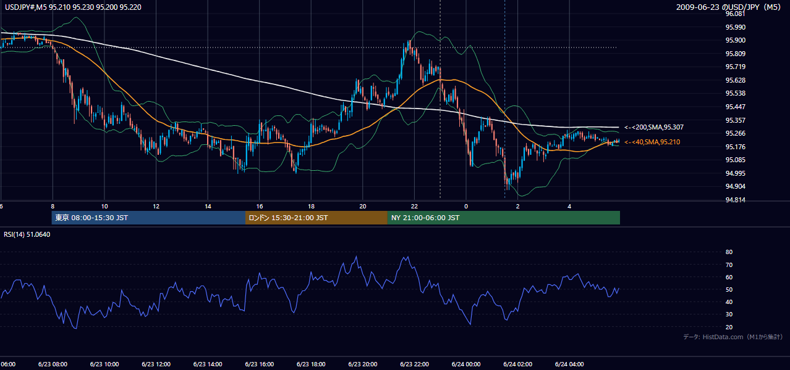Click RSI level label 40
790x370 pixels.
pyautogui.click(x=729, y=302)
